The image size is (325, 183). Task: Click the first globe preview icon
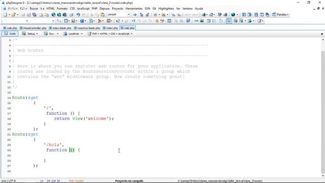(53, 15)
